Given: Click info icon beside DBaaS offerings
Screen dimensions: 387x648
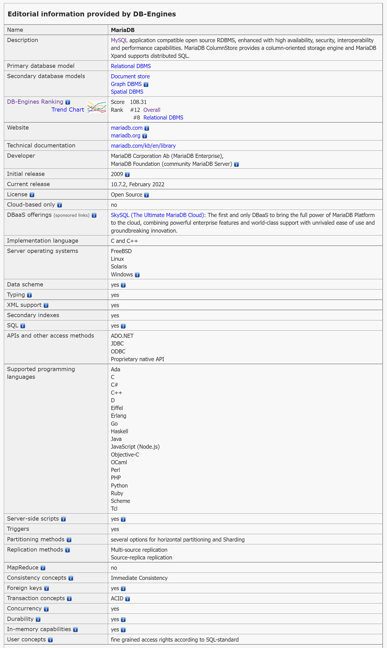Looking at the screenshot, I should tap(94, 215).
